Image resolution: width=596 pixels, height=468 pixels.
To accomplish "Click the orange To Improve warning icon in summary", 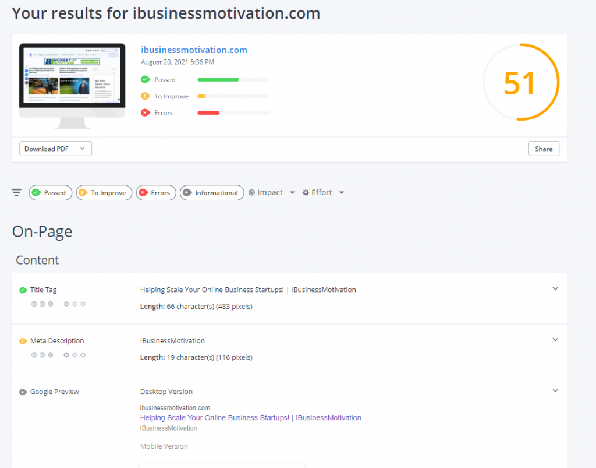I will (145, 96).
